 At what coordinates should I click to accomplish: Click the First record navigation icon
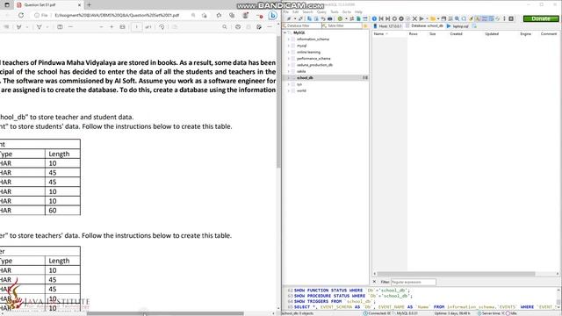pyautogui.click(x=381, y=18)
